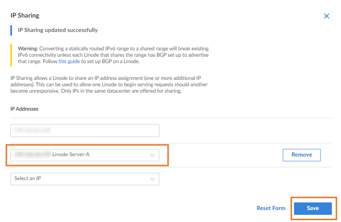Click the "IP Sharing" dialog title

click(25, 15)
